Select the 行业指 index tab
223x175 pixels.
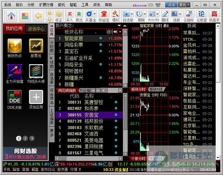click(85, 90)
